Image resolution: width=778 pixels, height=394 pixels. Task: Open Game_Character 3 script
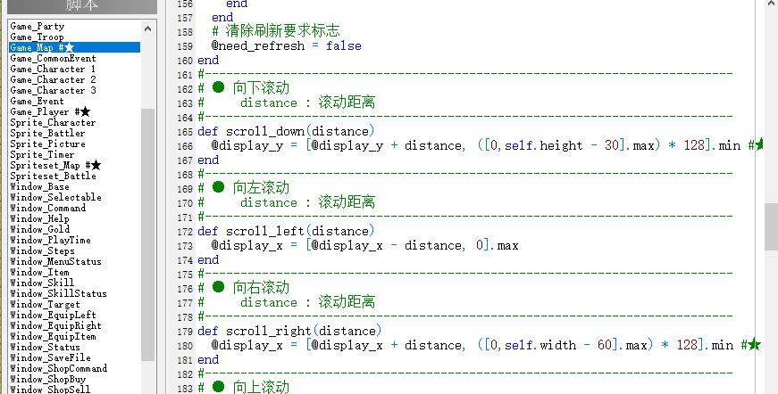tap(53, 91)
